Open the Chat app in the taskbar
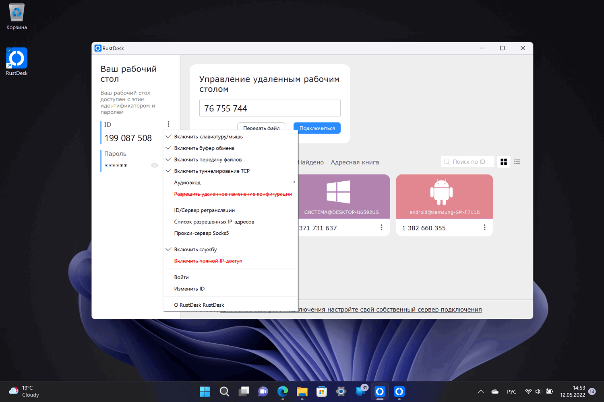604x402 pixels. [x=263, y=392]
